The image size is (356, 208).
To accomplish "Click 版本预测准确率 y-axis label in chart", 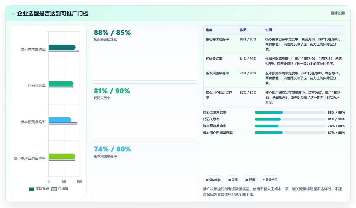I will (33, 122).
